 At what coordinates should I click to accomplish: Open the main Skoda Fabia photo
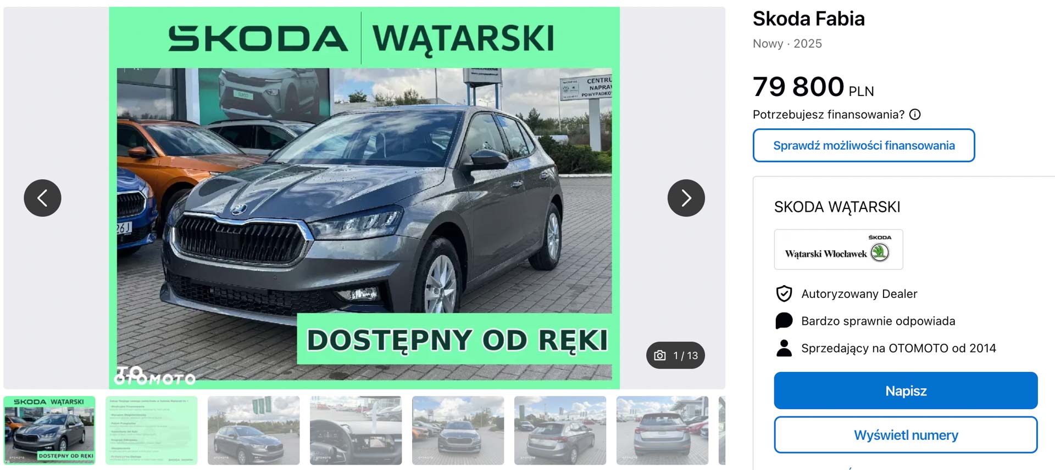tap(364, 198)
